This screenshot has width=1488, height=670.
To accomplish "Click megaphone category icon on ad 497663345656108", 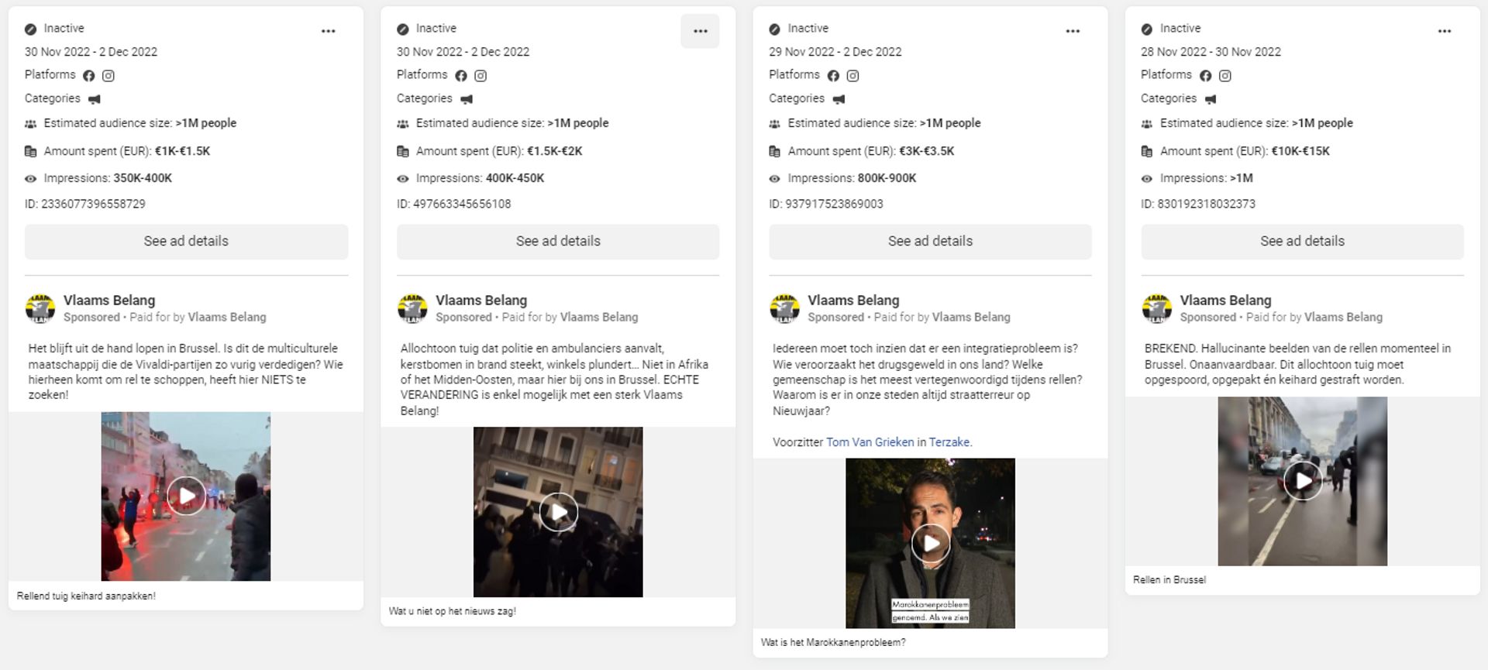I will click(x=467, y=99).
